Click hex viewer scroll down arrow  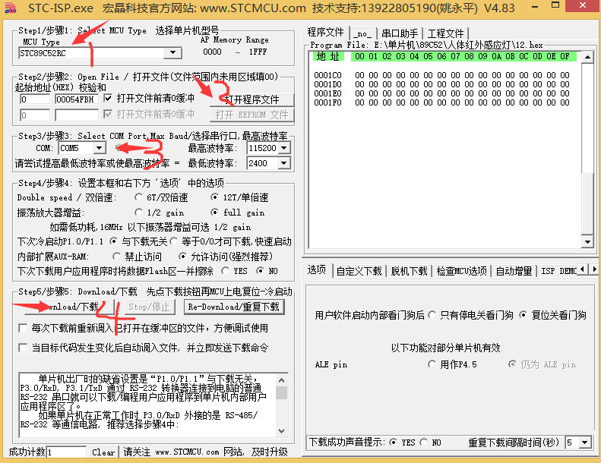[587, 241]
